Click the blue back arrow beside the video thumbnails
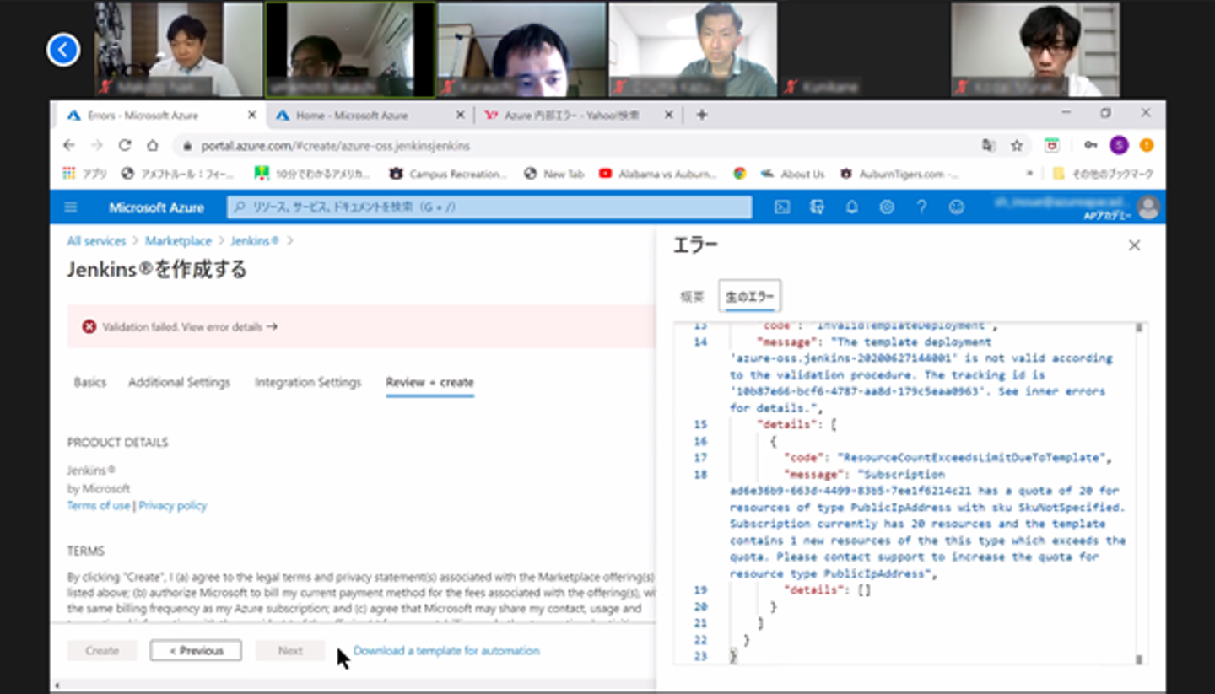Viewport: 1215px width, 694px height. (63, 50)
